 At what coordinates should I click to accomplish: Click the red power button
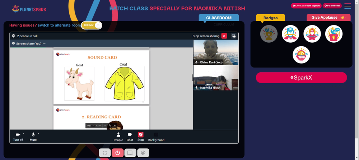(118, 153)
